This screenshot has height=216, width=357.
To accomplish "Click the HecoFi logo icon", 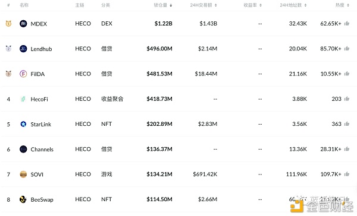I will tap(23, 99).
